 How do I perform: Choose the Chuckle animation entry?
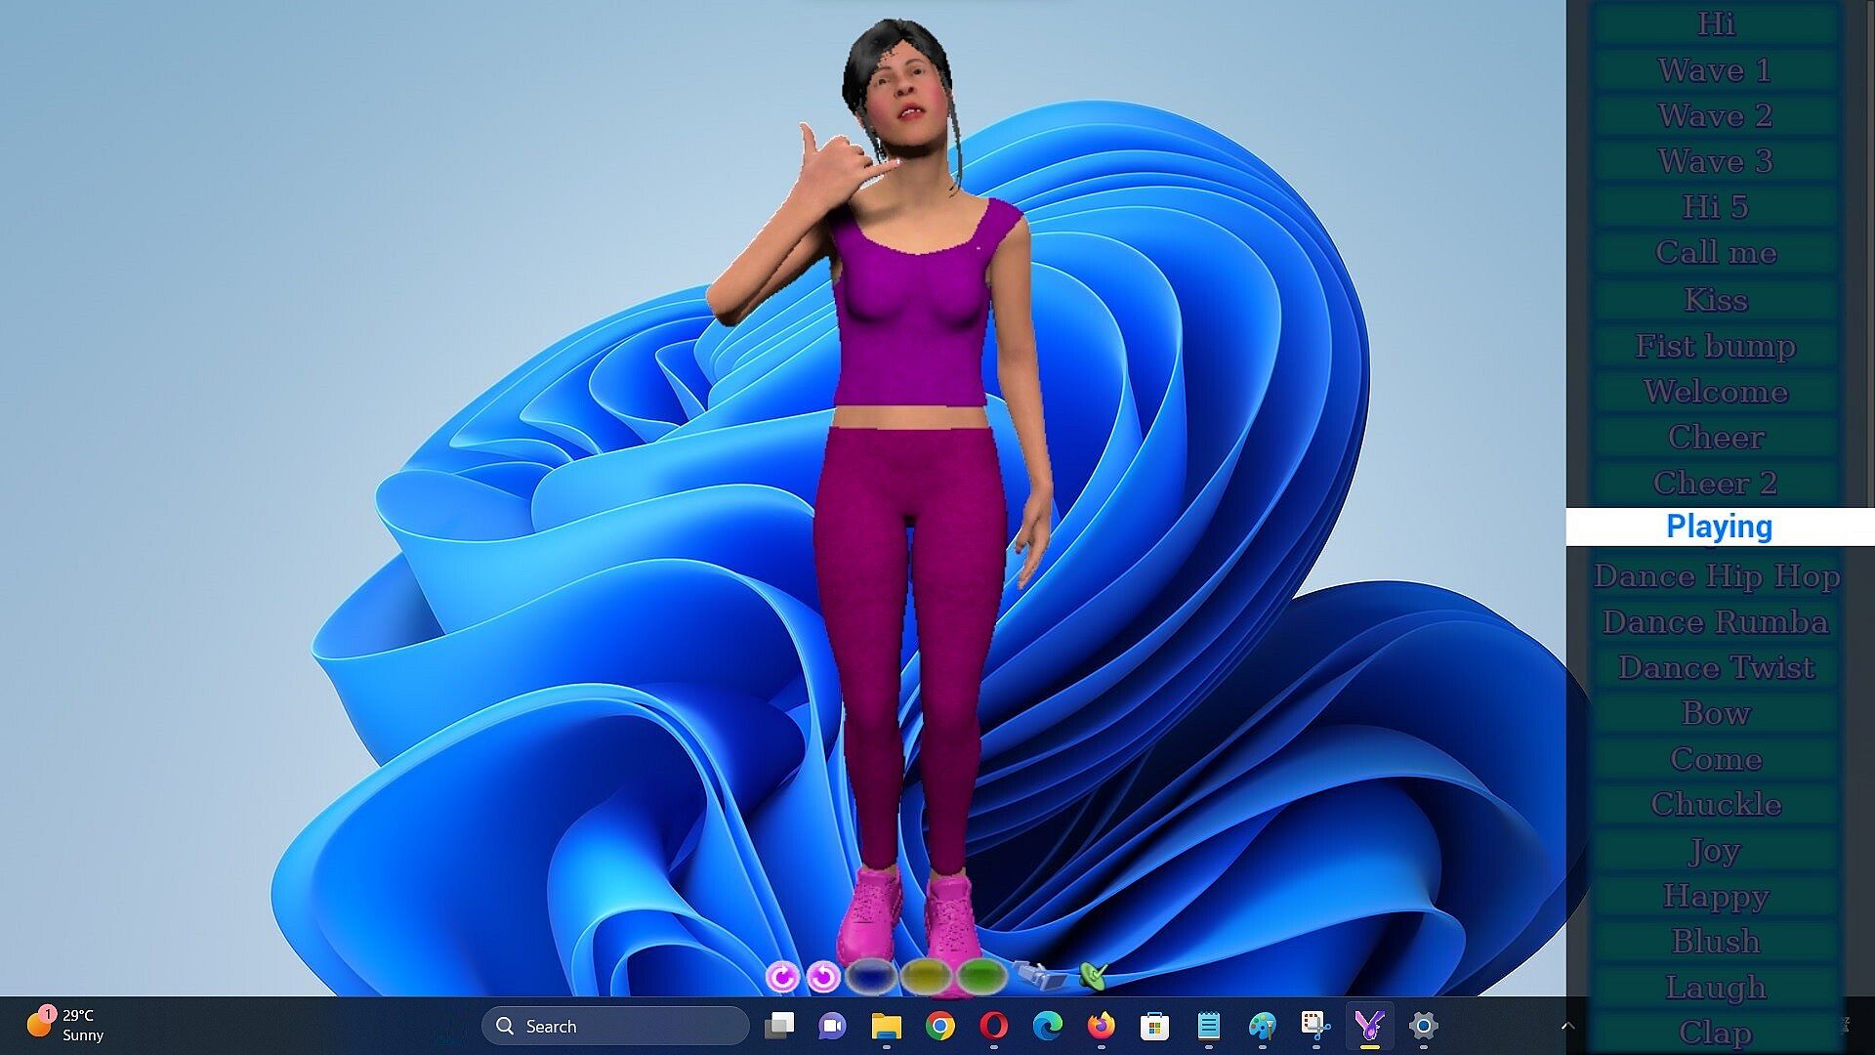coord(1715,805)
